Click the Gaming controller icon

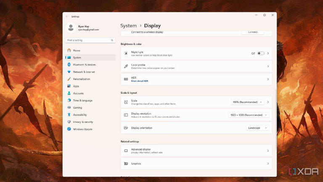69,108
